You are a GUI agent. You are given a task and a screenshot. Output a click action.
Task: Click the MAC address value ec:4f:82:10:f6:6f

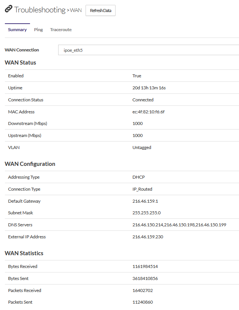148,112
